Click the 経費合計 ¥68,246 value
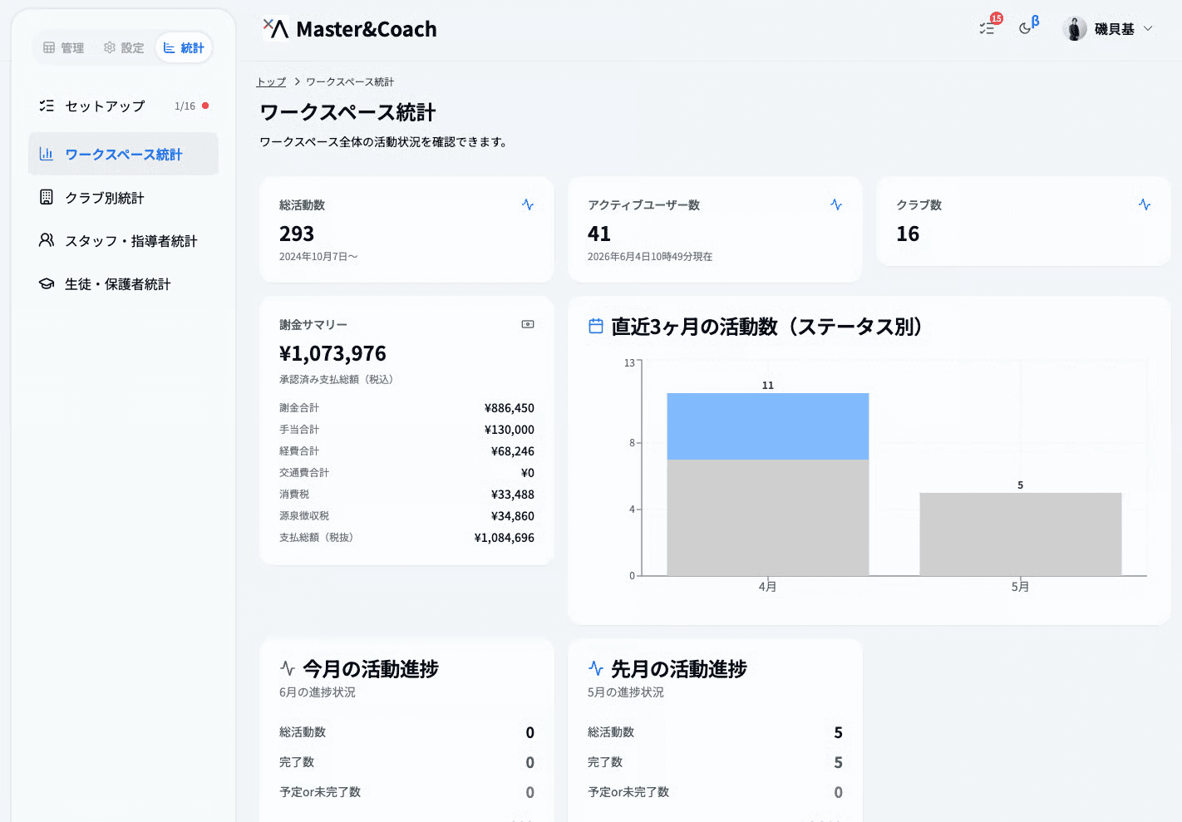1182x822 pixels. (x=513, y=451)
